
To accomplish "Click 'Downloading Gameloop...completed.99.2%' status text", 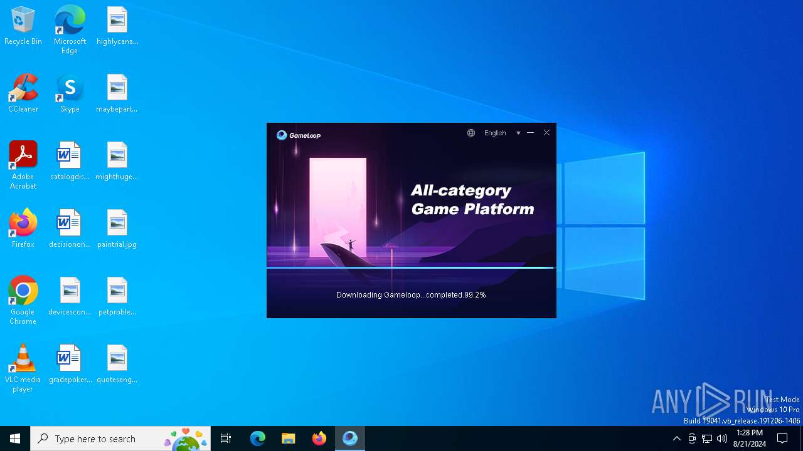I will coord(411,295).
